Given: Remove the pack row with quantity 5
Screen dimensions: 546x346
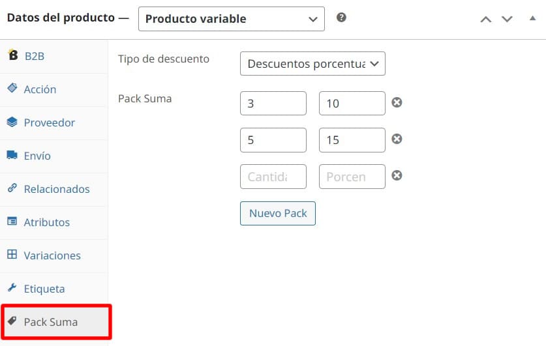Looking at the screenshot, I should [397, 139].
